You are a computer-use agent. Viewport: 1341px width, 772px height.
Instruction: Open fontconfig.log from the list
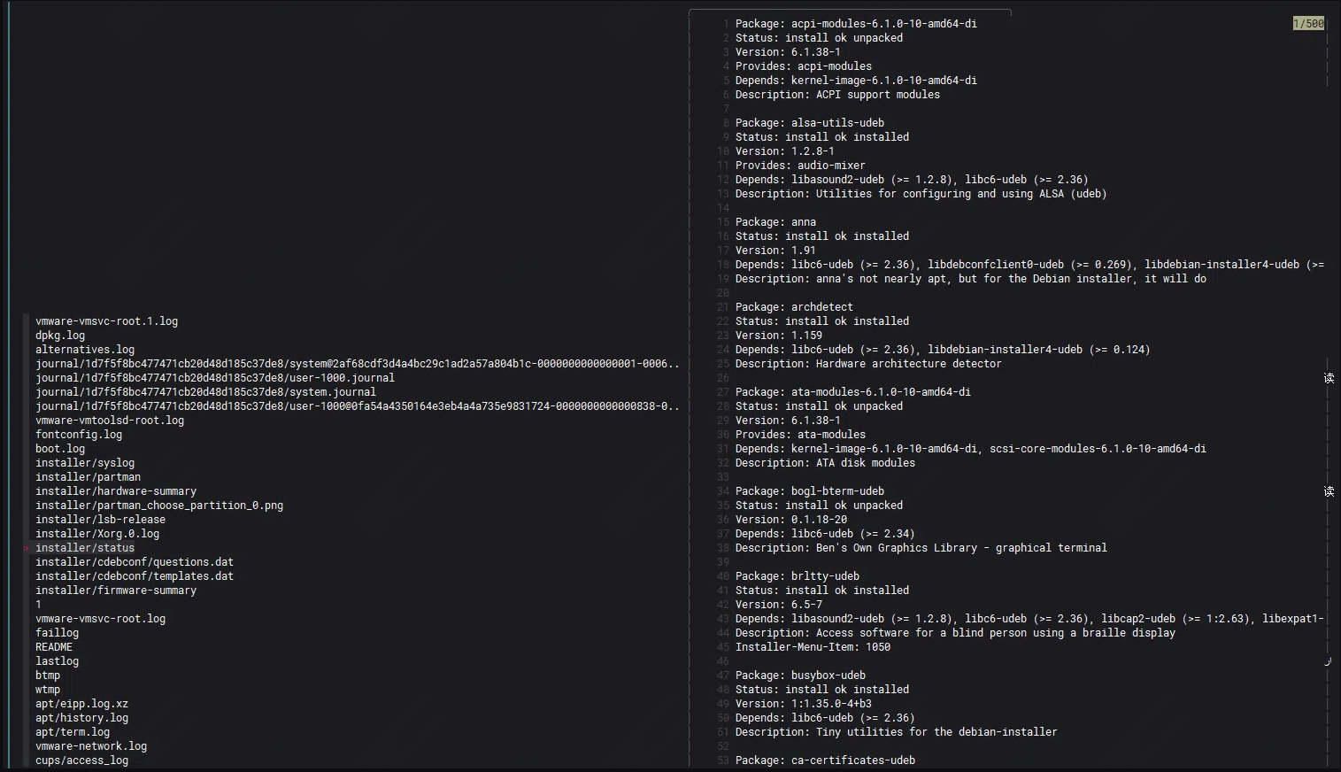click(x=79, y=435)
